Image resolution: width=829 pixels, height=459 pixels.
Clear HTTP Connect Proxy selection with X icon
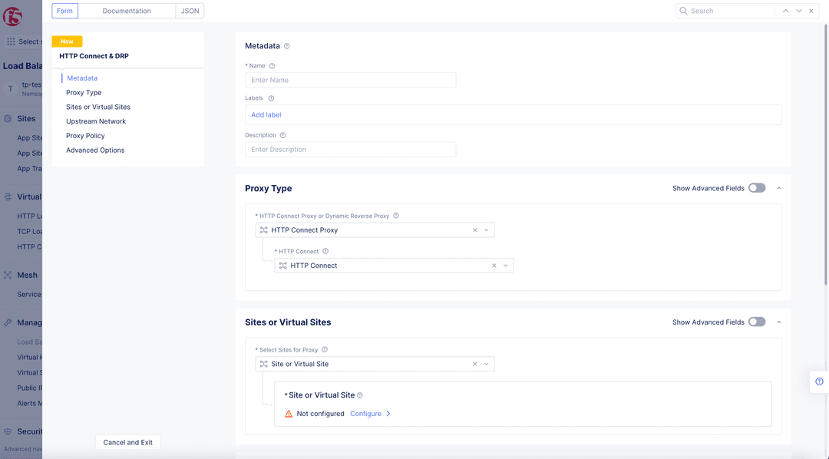click(475, 230)
